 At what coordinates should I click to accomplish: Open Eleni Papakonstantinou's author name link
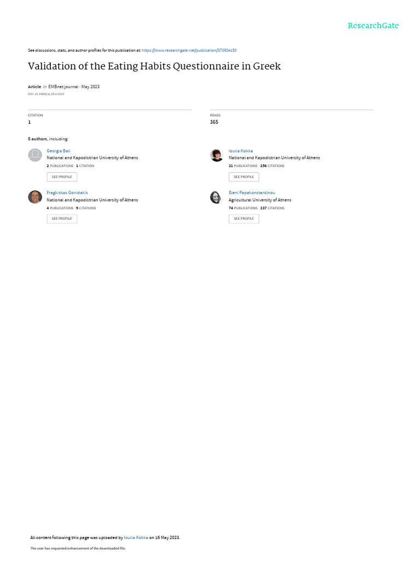[x=252, y=193]
